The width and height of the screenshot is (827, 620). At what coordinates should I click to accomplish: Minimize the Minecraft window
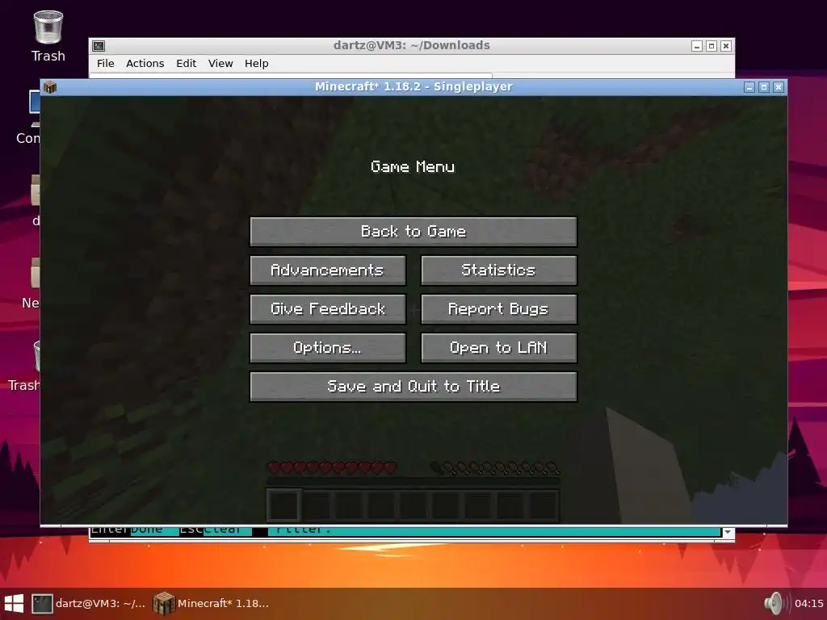tap(749, 87)
